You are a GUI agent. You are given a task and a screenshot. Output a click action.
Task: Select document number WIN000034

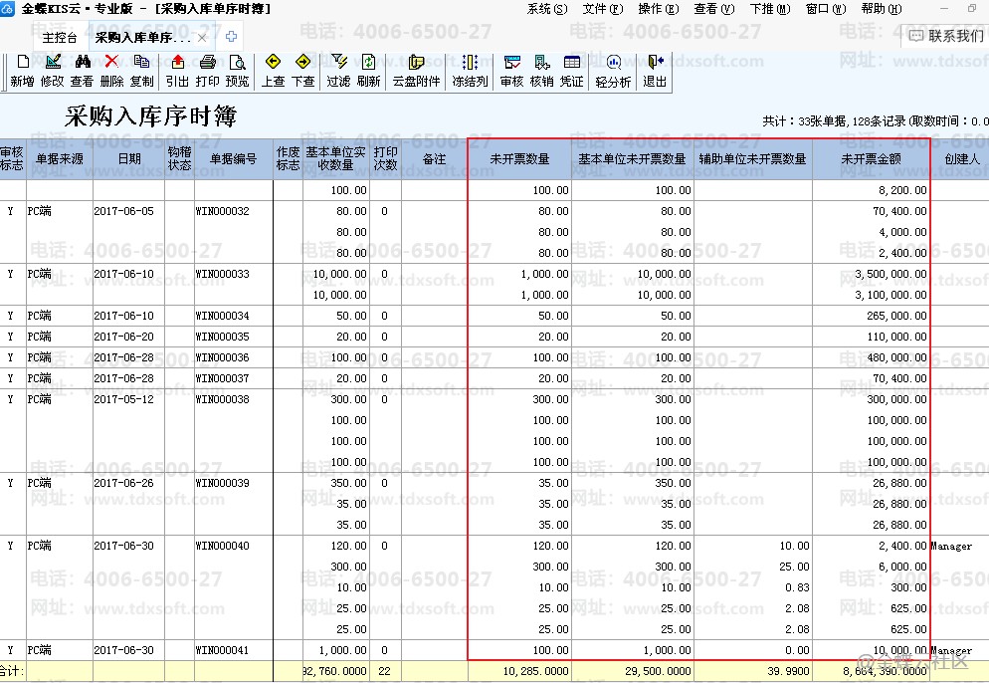[x=222, y=316]
